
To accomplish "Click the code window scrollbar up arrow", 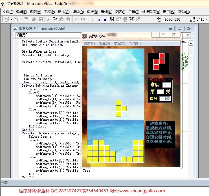I will tap(191, 43).
